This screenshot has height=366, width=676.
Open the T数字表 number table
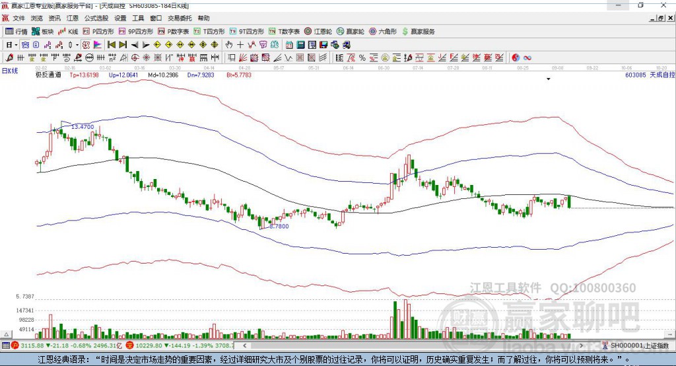point(284,32)
